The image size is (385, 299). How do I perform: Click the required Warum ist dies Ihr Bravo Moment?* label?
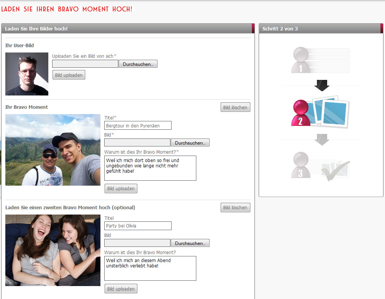tap(142, 152)
